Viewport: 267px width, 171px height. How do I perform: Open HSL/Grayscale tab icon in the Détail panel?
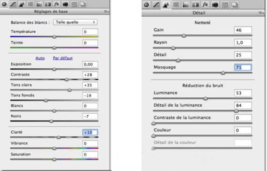[x=176, y=5]
